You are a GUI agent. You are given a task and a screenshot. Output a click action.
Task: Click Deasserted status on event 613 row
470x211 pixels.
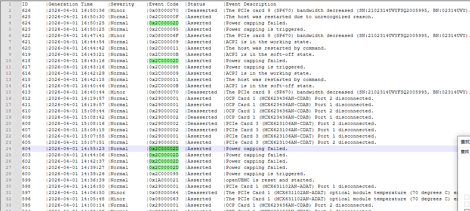202,92
